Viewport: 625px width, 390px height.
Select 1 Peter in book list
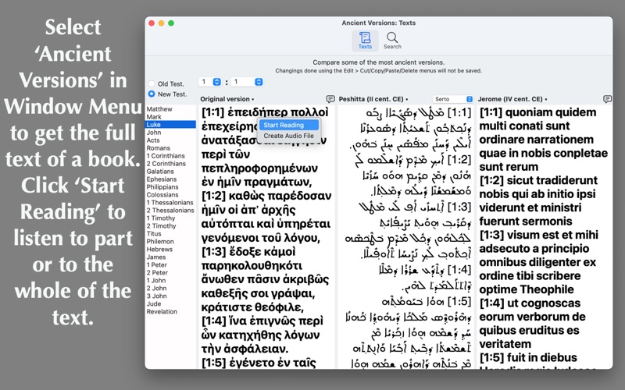point(170,265)
